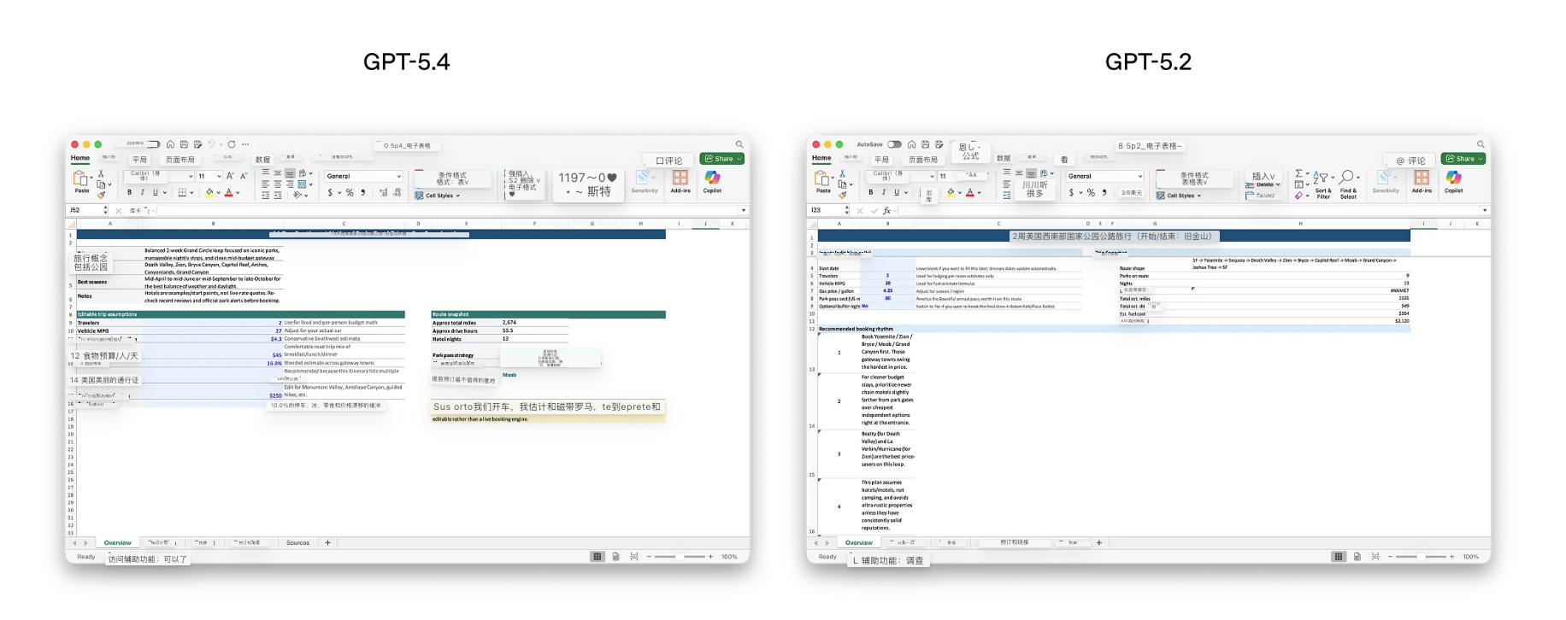Open Add-ins in the right Excel window

(x=1422, y=178)
